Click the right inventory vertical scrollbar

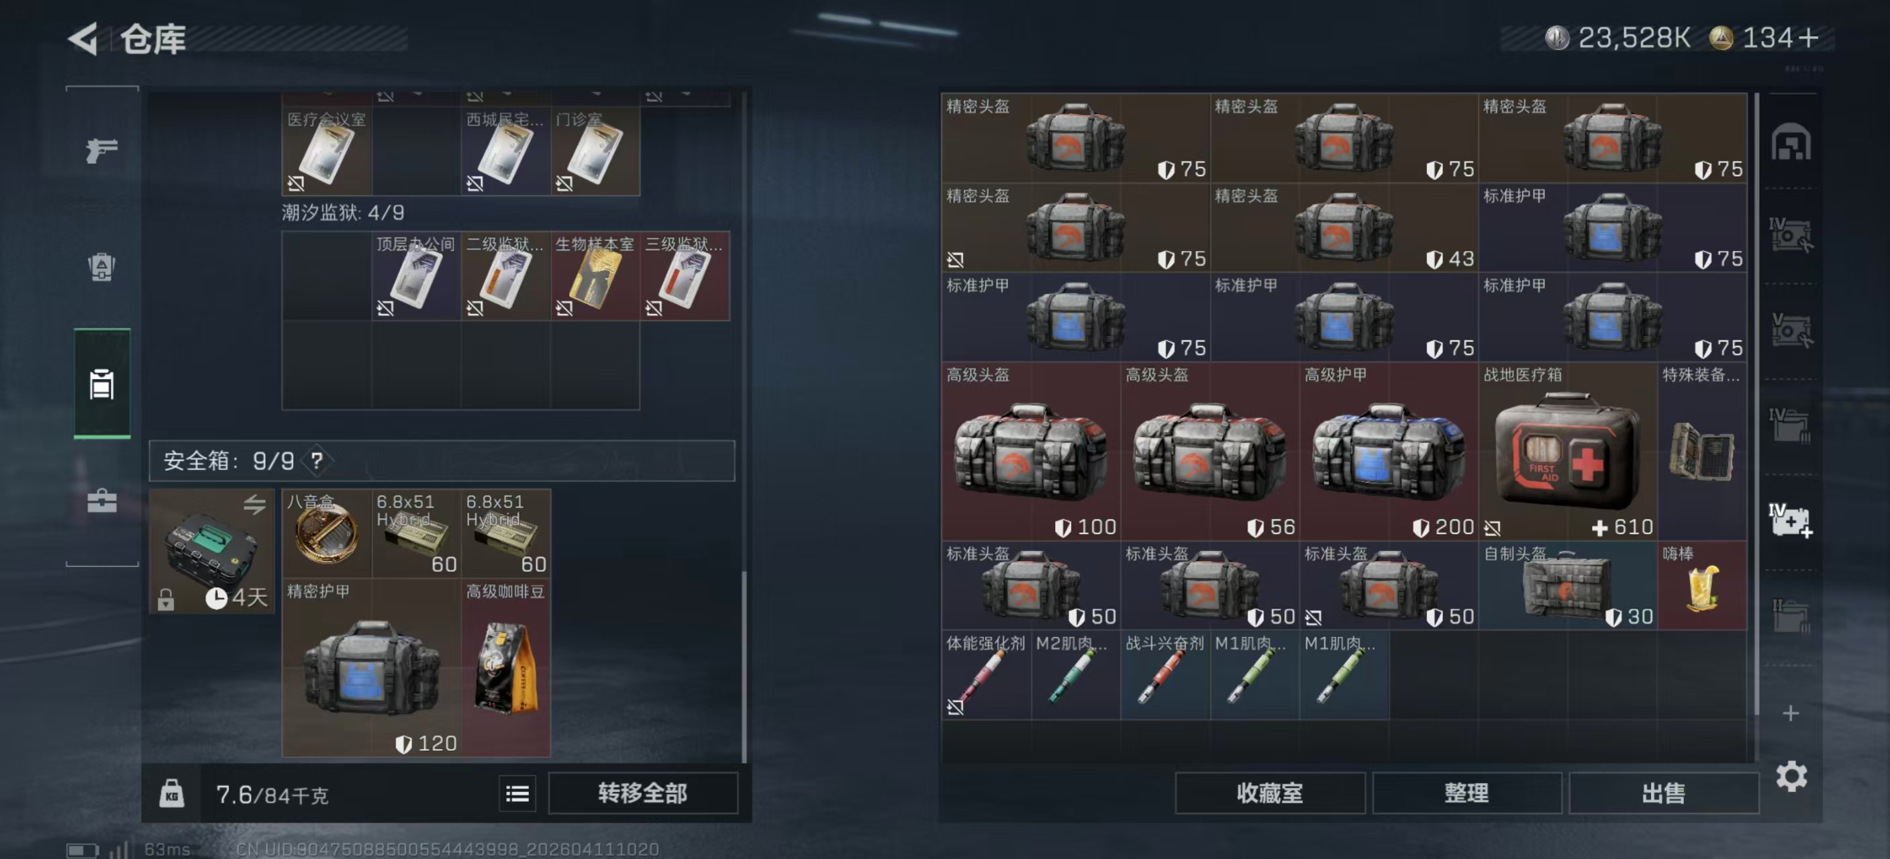click(1756, 403)
